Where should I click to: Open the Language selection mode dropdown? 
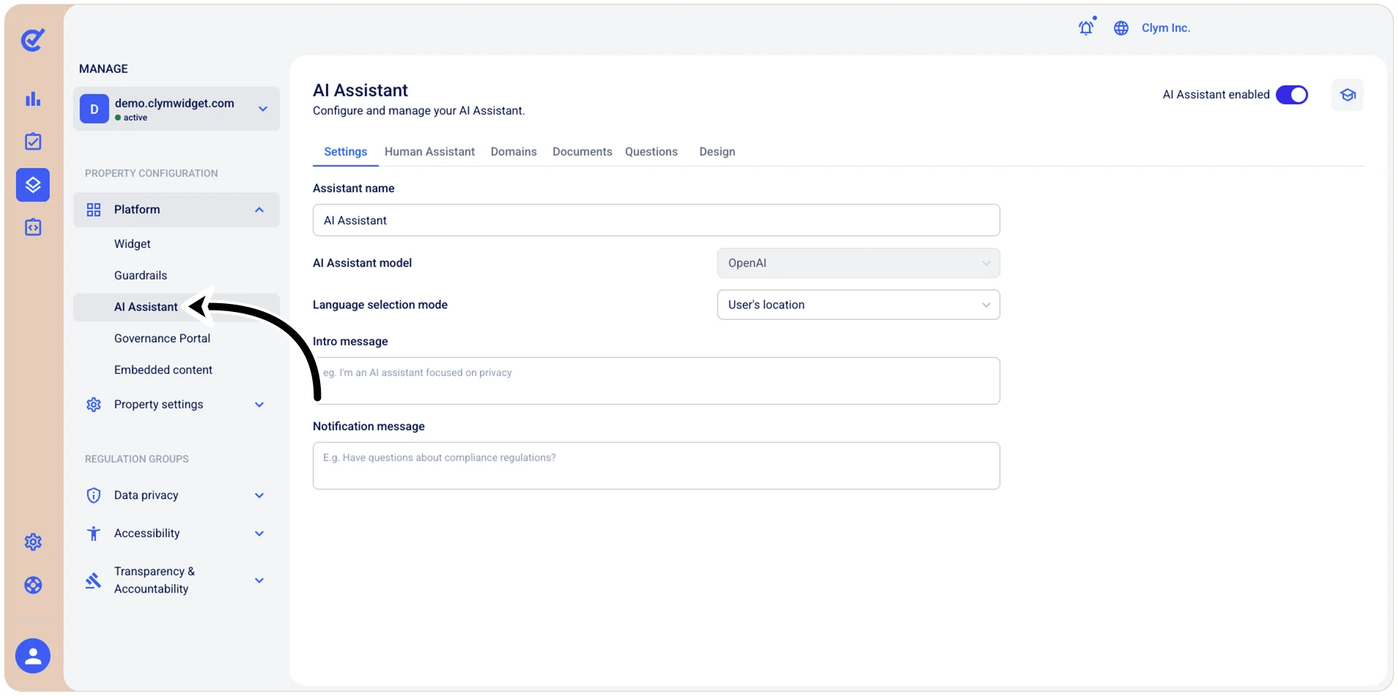pos(858,305)
